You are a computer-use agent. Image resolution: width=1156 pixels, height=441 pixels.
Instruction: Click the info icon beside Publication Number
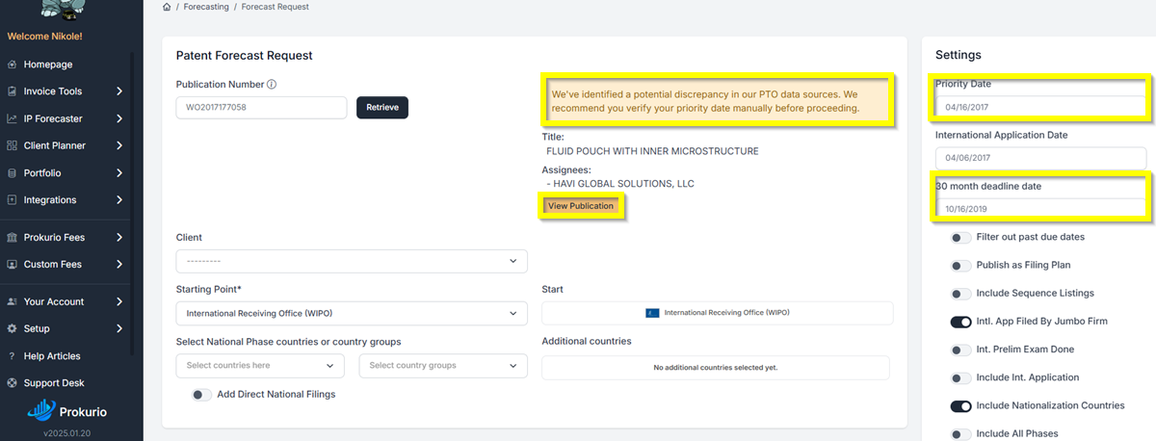pyautogui.click(x=272, y=85)
